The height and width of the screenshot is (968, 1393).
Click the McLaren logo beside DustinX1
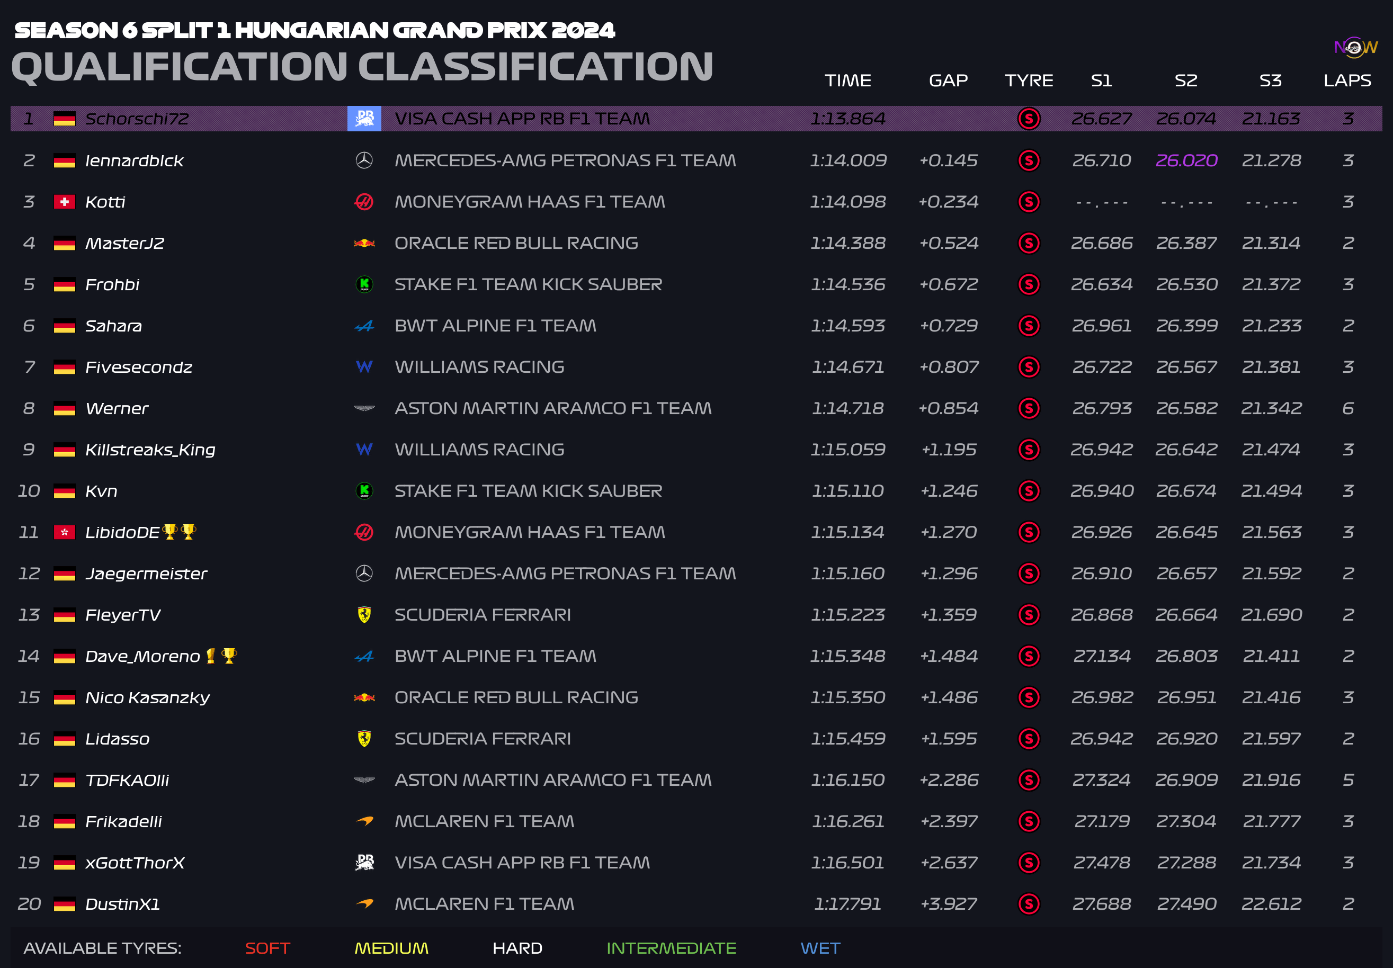pyautogui.click(x=364, y=904)
